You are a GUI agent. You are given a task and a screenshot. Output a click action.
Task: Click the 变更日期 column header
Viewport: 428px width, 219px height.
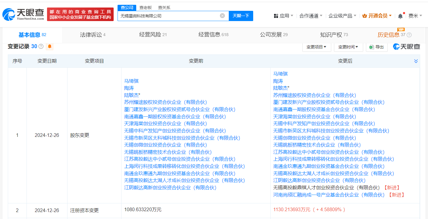[x=47, y=61]
